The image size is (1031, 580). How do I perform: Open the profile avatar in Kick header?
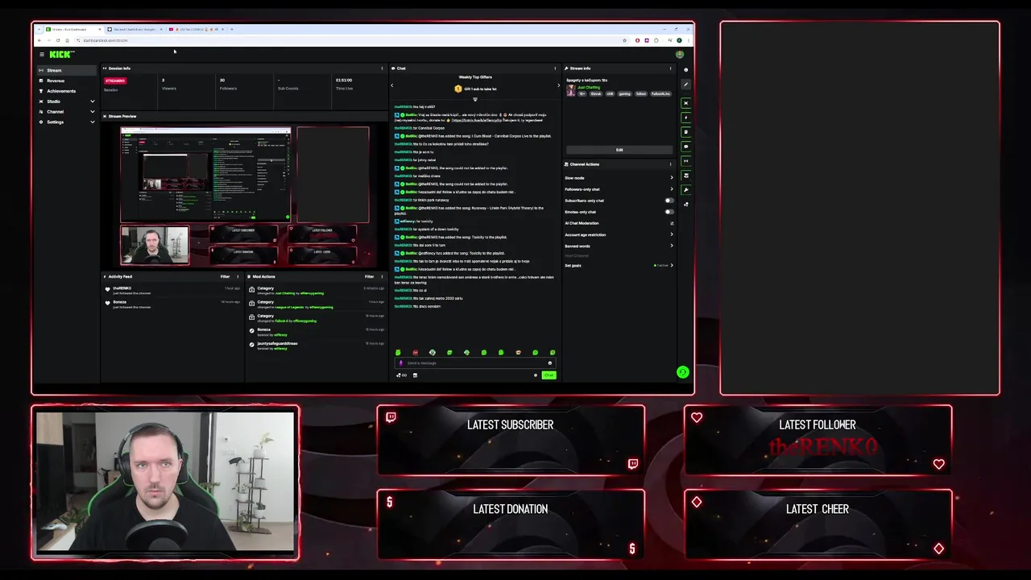(680, 55)
